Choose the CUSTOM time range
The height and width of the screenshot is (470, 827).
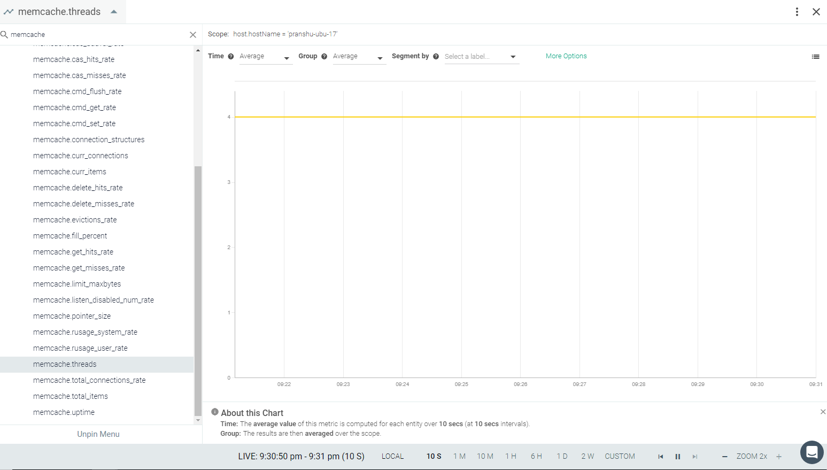coord(620,457)
